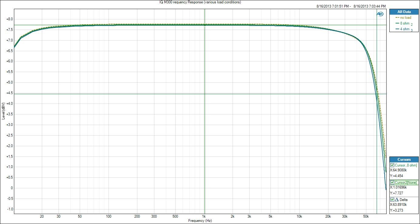420x224 pixels.
Task: Click the Frequency (Hz) axis label
Action: coord(200,221)
